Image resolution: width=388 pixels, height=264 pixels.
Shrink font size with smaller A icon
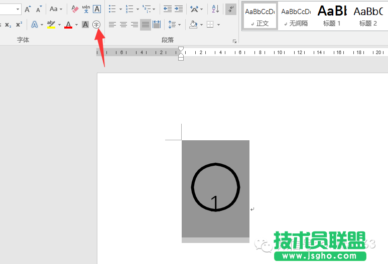(x=39, y=9)
